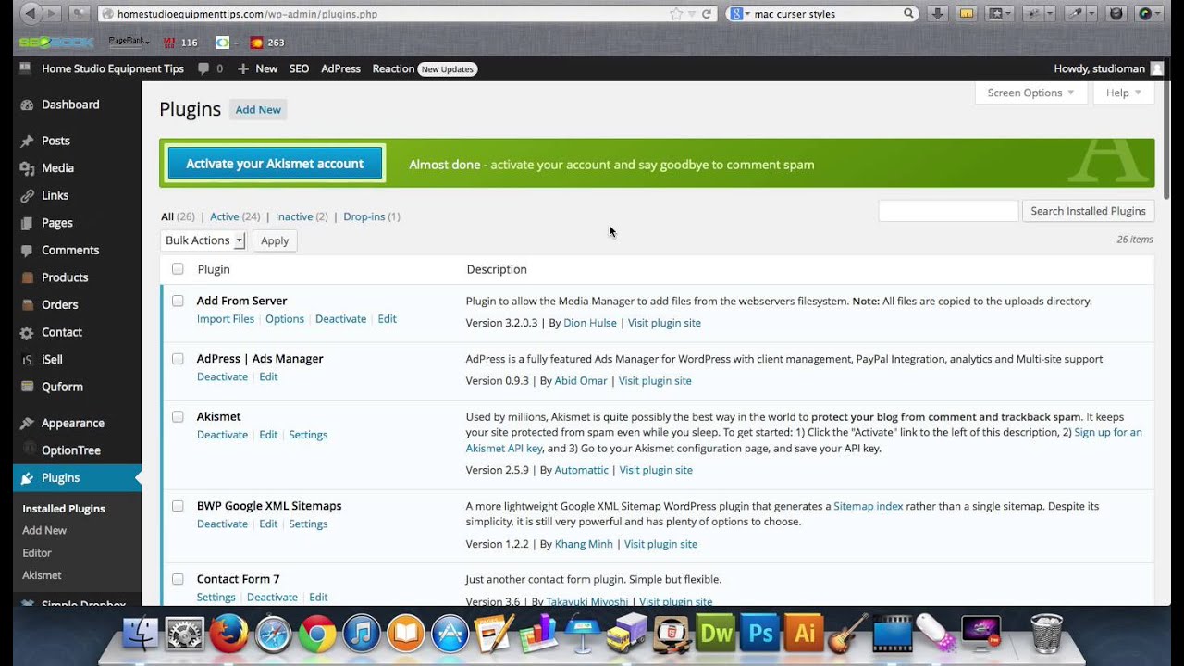The width and height of the screenshot is (1184, 666).
Task: Click the studioman user avatar icon
Action: (1156, 68)
